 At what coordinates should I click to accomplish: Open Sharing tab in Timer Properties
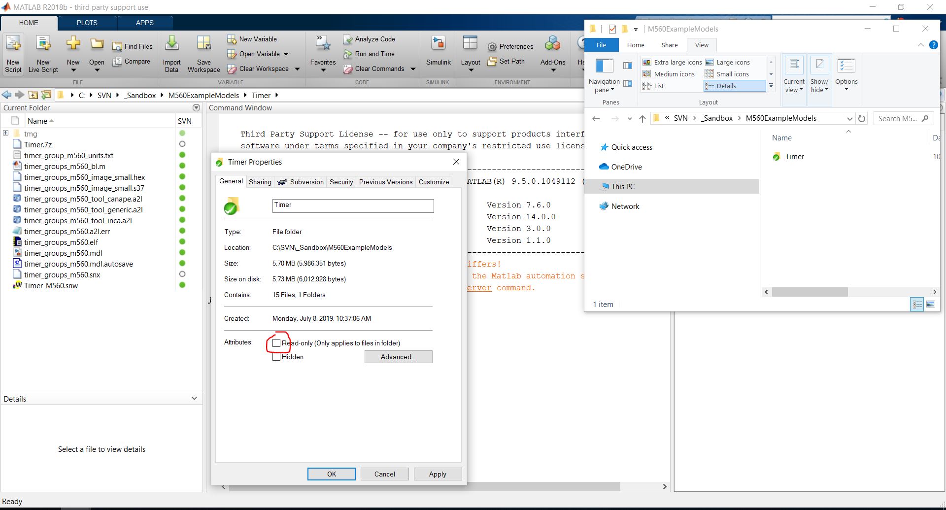[x=260, y=182]
